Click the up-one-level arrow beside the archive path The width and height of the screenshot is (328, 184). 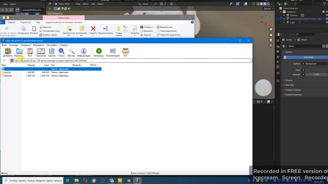coord(4,60)
